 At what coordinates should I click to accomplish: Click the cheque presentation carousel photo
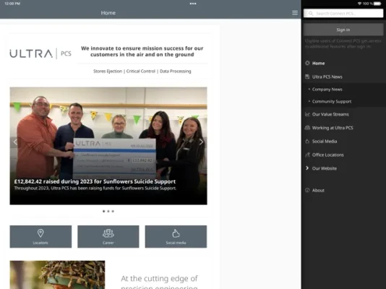tap(108, 146)
